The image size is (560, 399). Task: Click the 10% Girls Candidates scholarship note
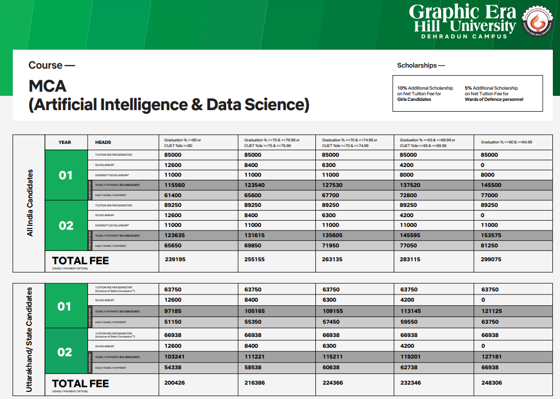(425, 94)
